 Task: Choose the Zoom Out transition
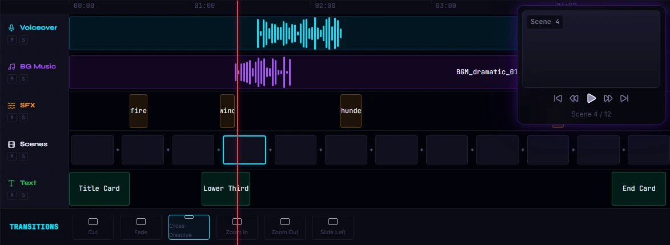tap(285, 227)
